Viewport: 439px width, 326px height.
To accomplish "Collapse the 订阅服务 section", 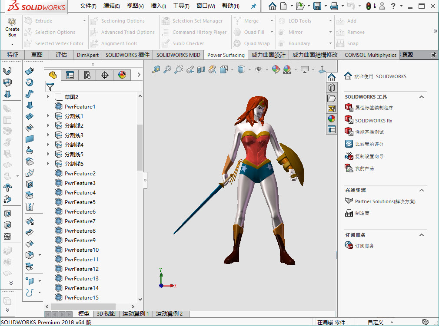I will click(x=421, y=235).
